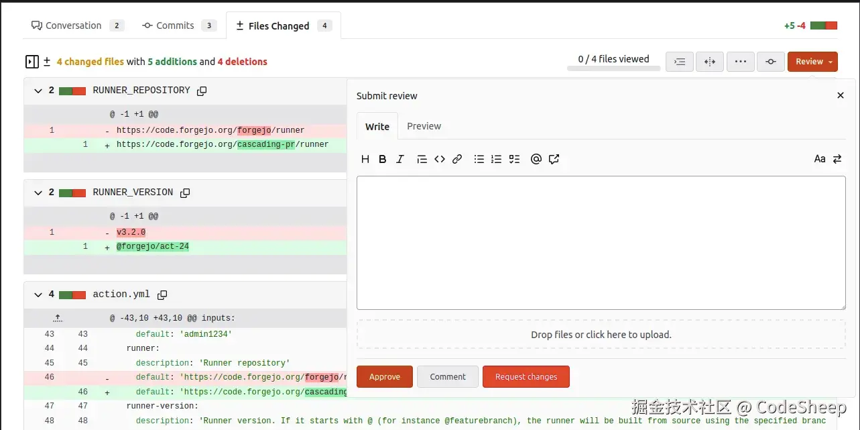The image size is (860, 430).
Task: Click the Files Changed count badge '4'
Action: 324,26
